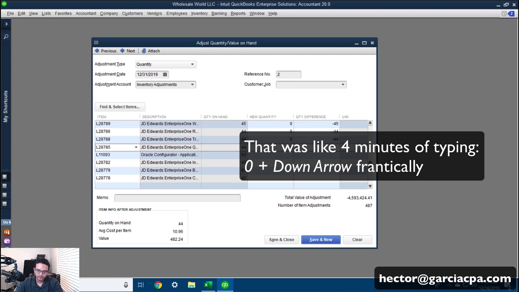Open the sidebar search icon
The height and width of the screenshot is (292, 519).
(6, 36)
